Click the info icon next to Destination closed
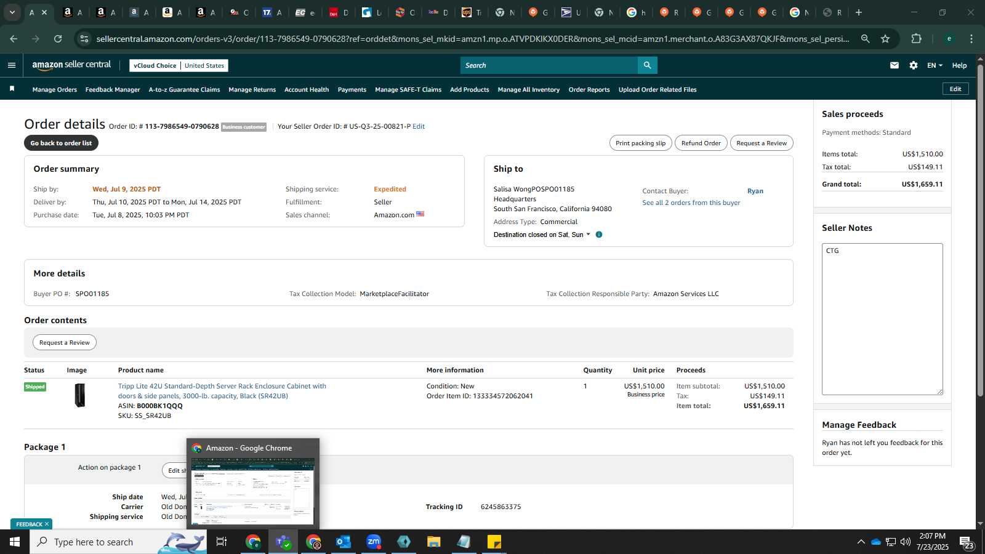985x554 pixels. (599, 235)
